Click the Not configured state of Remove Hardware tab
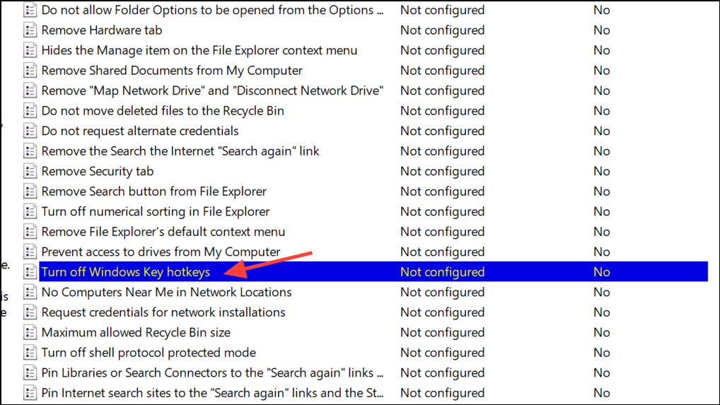 tap(442, 30)
